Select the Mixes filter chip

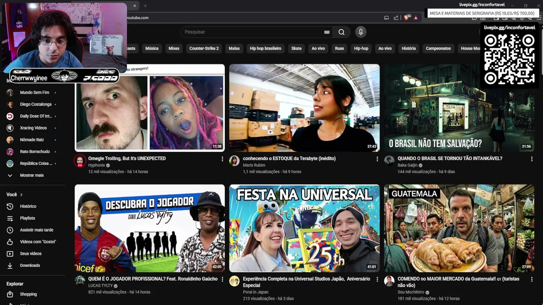[174, 48]
